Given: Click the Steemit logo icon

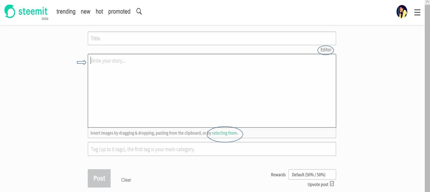Looking at the screenshot, I should pos(10,11).
